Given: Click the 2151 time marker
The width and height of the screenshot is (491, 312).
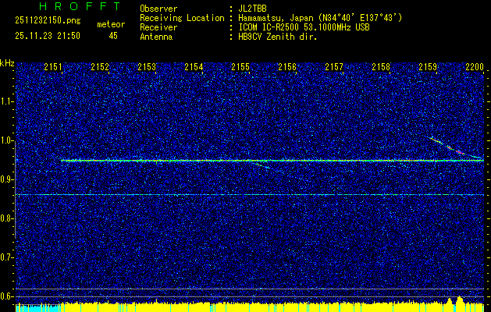Looking at the screenshot, I should [53, 68].
